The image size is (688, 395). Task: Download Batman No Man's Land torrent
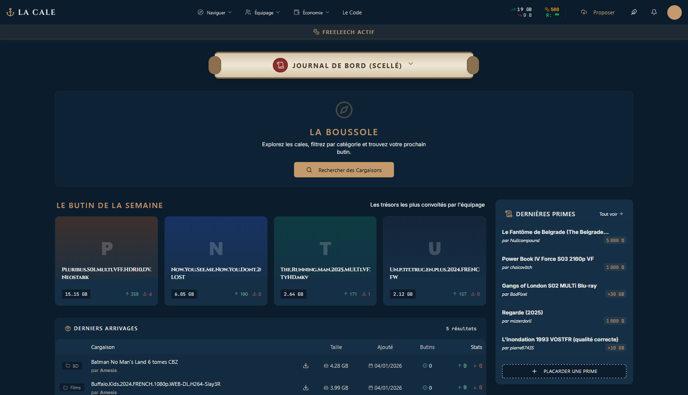coord(306,366)
